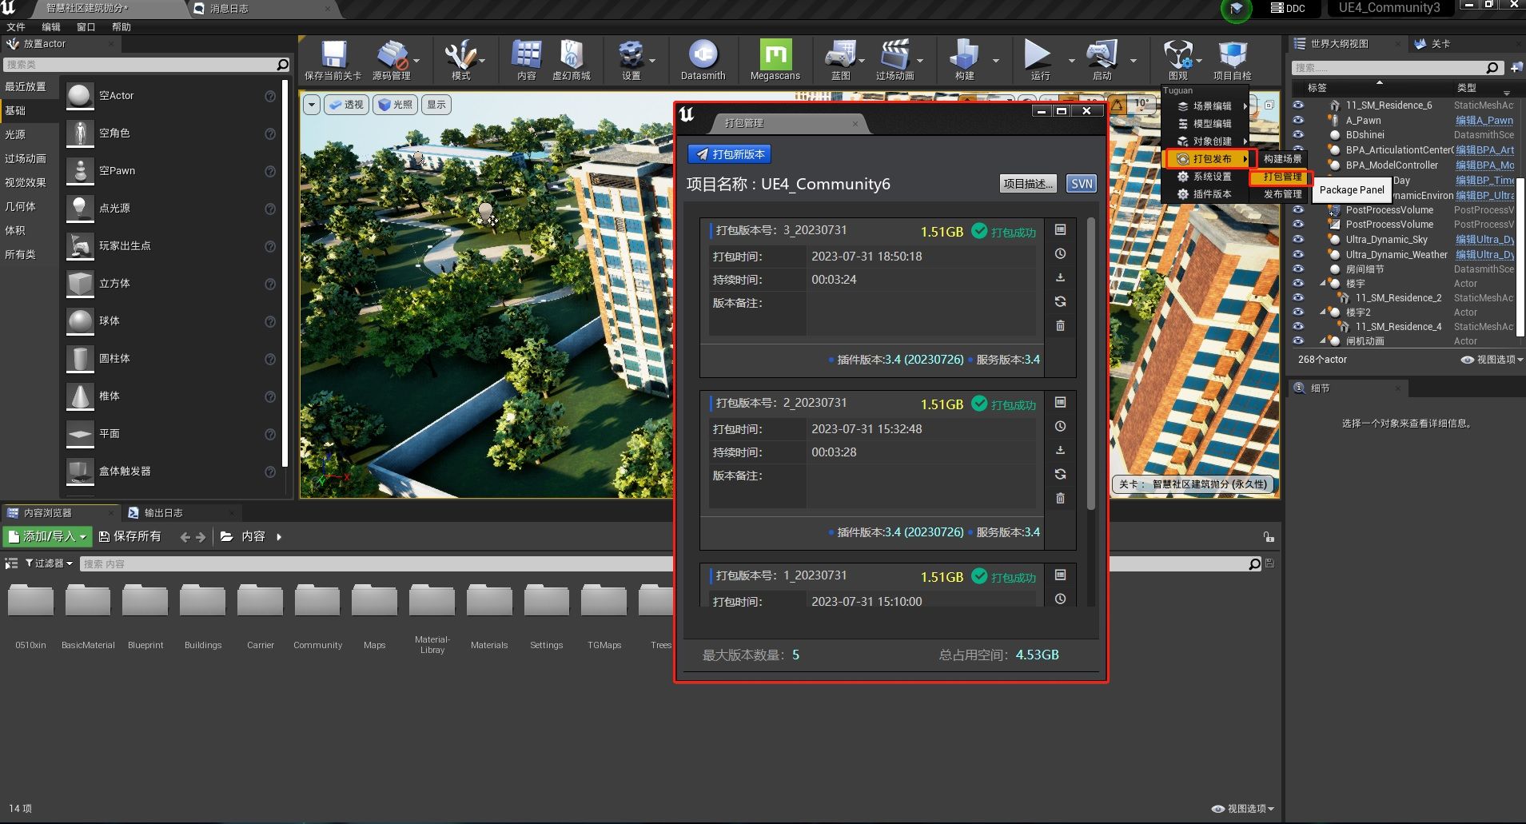Open Source Control (源码管理) toolbar icon
Viewport: 1526px width, 824px height.
click(392, 54)
